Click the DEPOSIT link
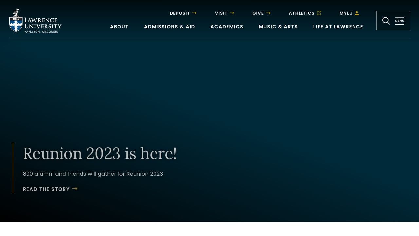The height and width of the screenshot is (236, 419). [x=180, y=13]
